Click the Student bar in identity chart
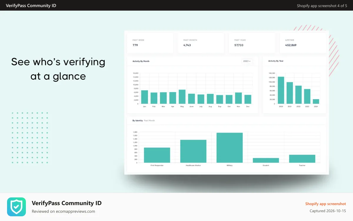The height and width of the screenshot is (221, 353). [266, 160]
